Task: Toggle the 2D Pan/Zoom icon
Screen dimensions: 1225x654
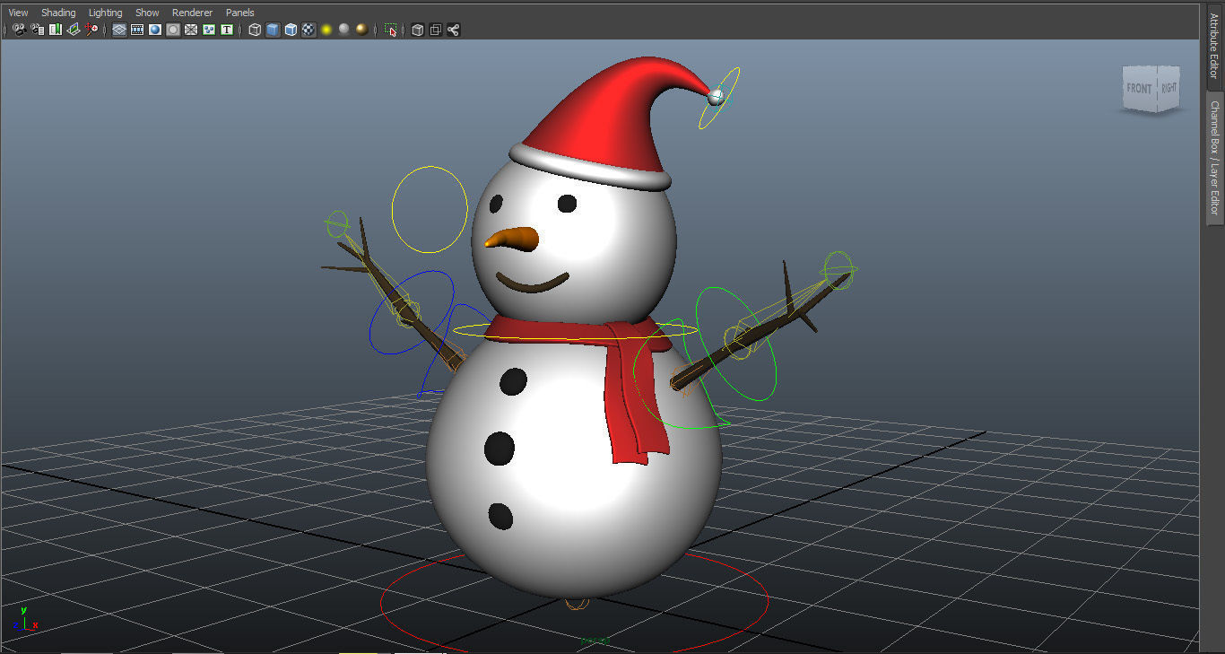Action: tap(91, 30)
